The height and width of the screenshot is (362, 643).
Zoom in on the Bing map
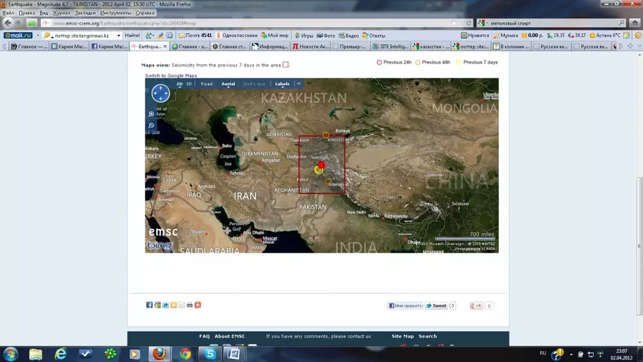click(152, 114)
